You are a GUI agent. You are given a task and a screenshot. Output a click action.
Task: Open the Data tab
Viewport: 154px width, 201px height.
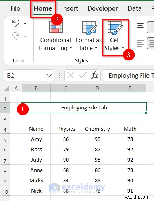[135, 8]
